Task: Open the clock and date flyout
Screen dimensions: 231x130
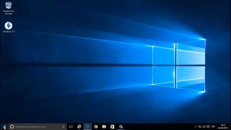Action: click(x=223, y=127)
